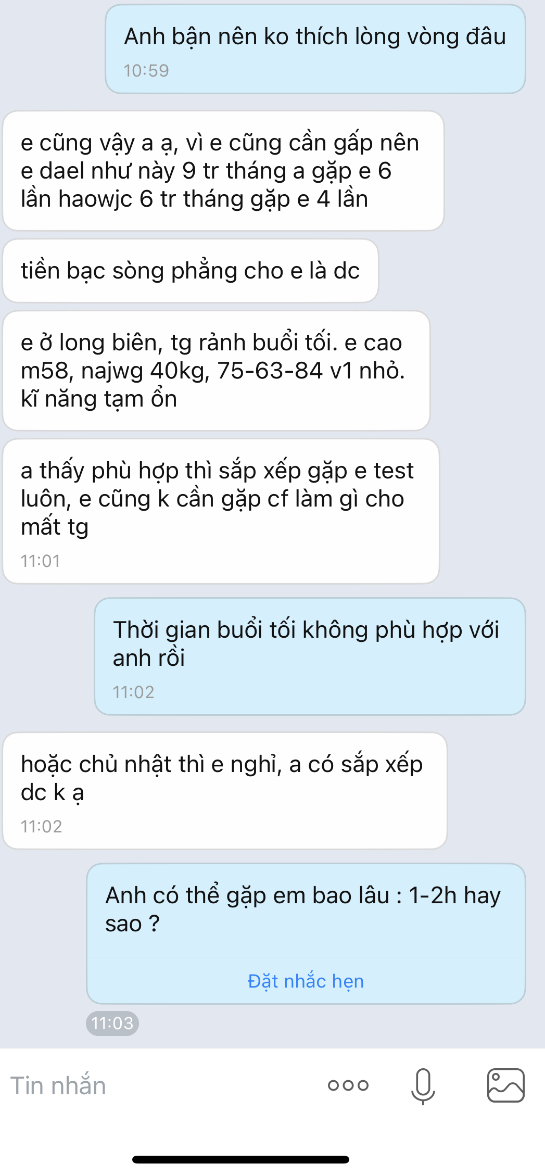
Task: Select the "Anh bận nên ko thích" message bubble
Action: tap(315, 49)
